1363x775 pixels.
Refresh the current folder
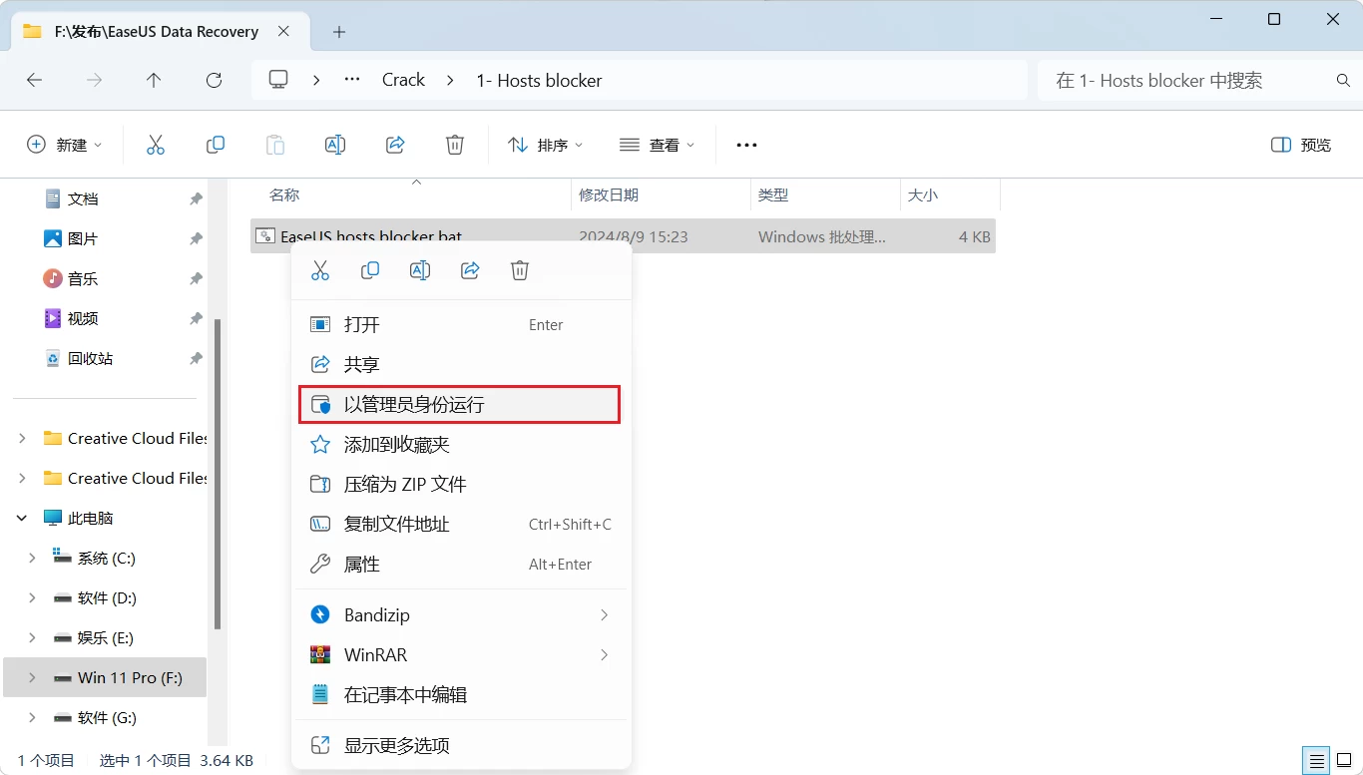coord(214,80)
